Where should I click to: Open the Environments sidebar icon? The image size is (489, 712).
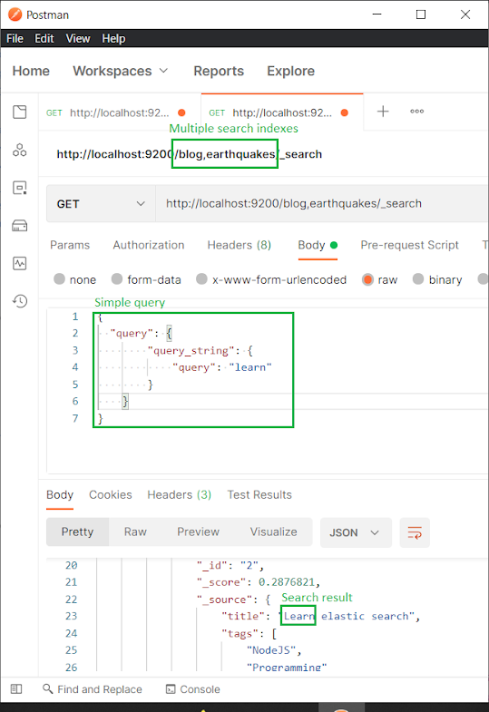[20, 188]
